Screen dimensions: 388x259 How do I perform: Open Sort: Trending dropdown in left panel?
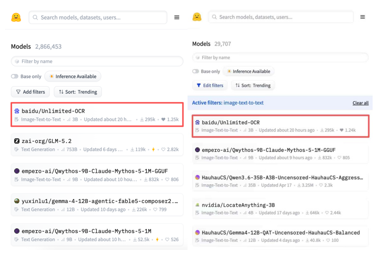[78, 92]
